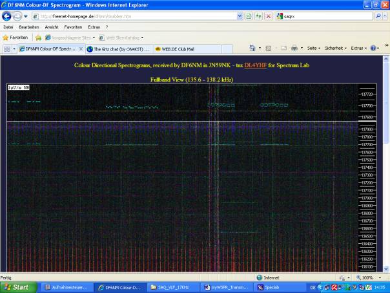Screen dimensions: 390x293
Task: Click the Read Mail icon in command bar
Action: coord(283,48)
